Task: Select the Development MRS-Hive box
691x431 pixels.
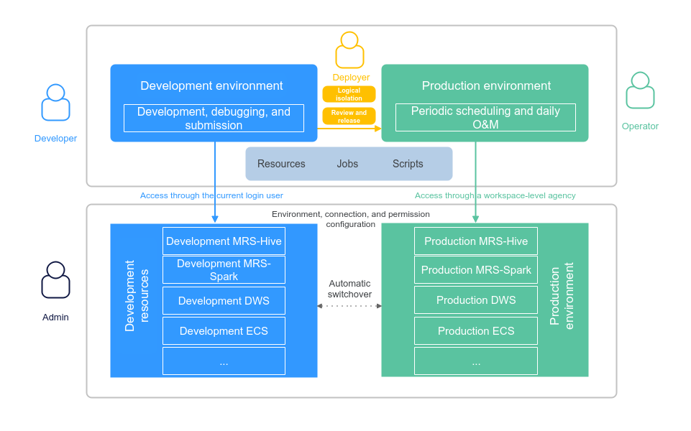Action: tap(224, 241)
